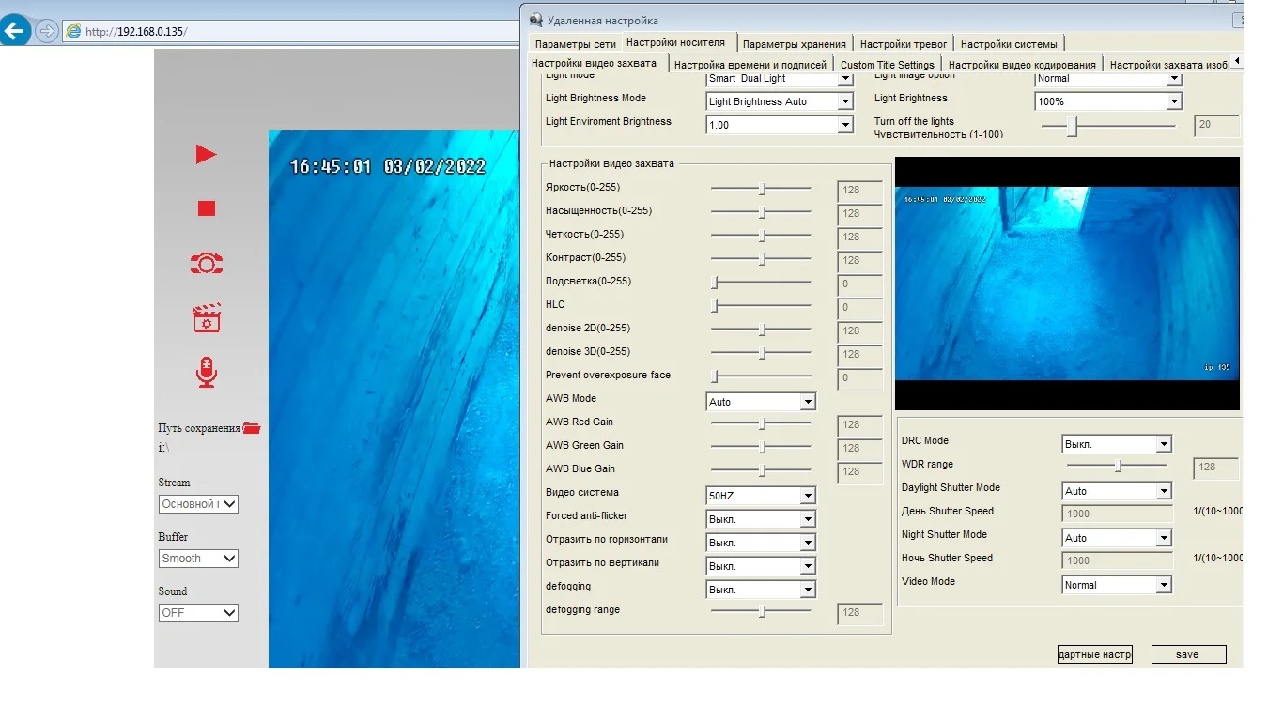Click the browser back arrow button

[x=16, y=31]
